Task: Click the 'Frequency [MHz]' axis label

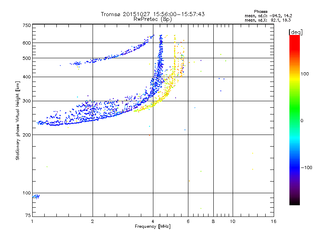Action: tap(153, 227)
